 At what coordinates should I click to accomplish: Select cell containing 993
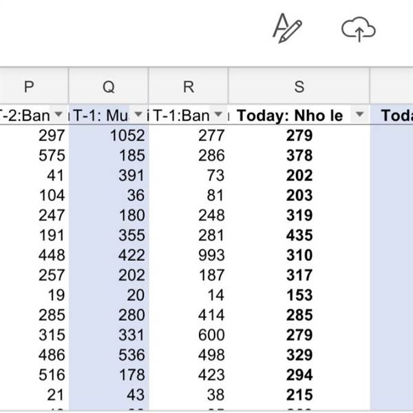[211, 255]
